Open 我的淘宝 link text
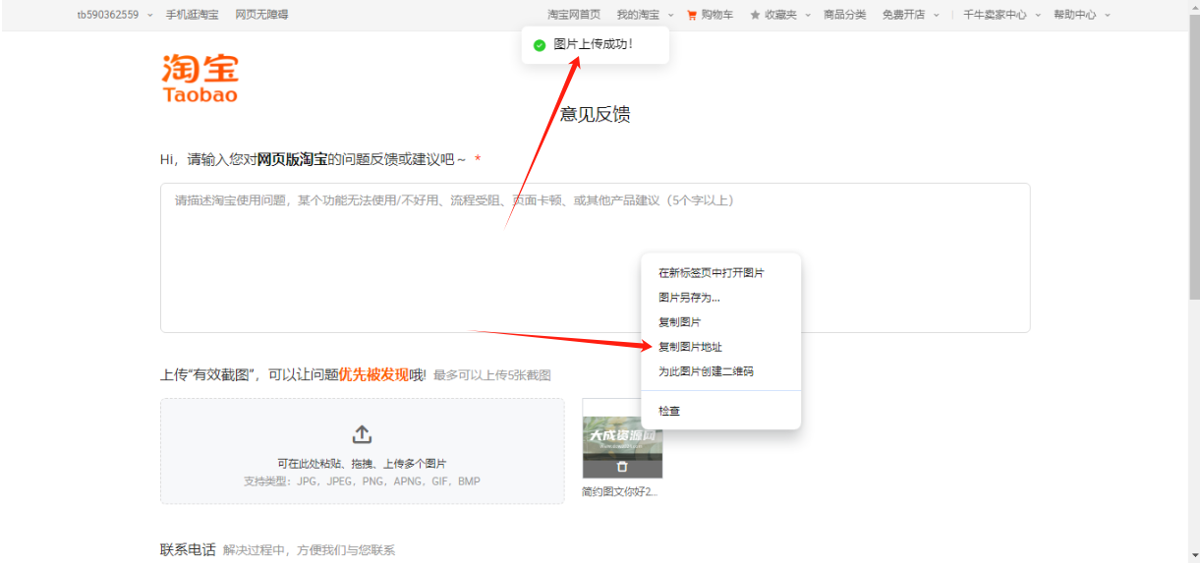 (x=638, y=15)
